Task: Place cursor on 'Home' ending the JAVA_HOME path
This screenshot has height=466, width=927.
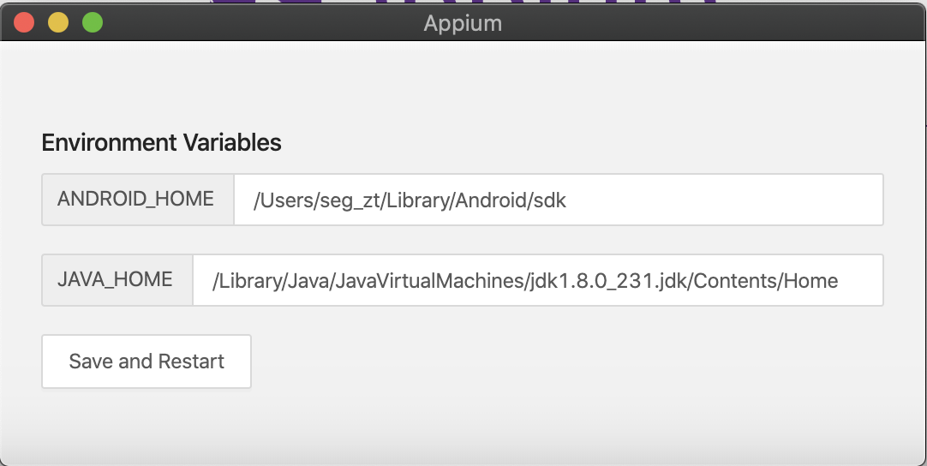Action: [x=811, y=281]
